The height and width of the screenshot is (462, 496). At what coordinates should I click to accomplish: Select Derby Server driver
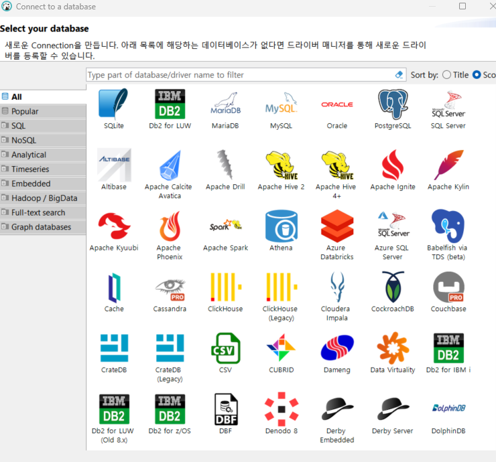tap(393, 408)
